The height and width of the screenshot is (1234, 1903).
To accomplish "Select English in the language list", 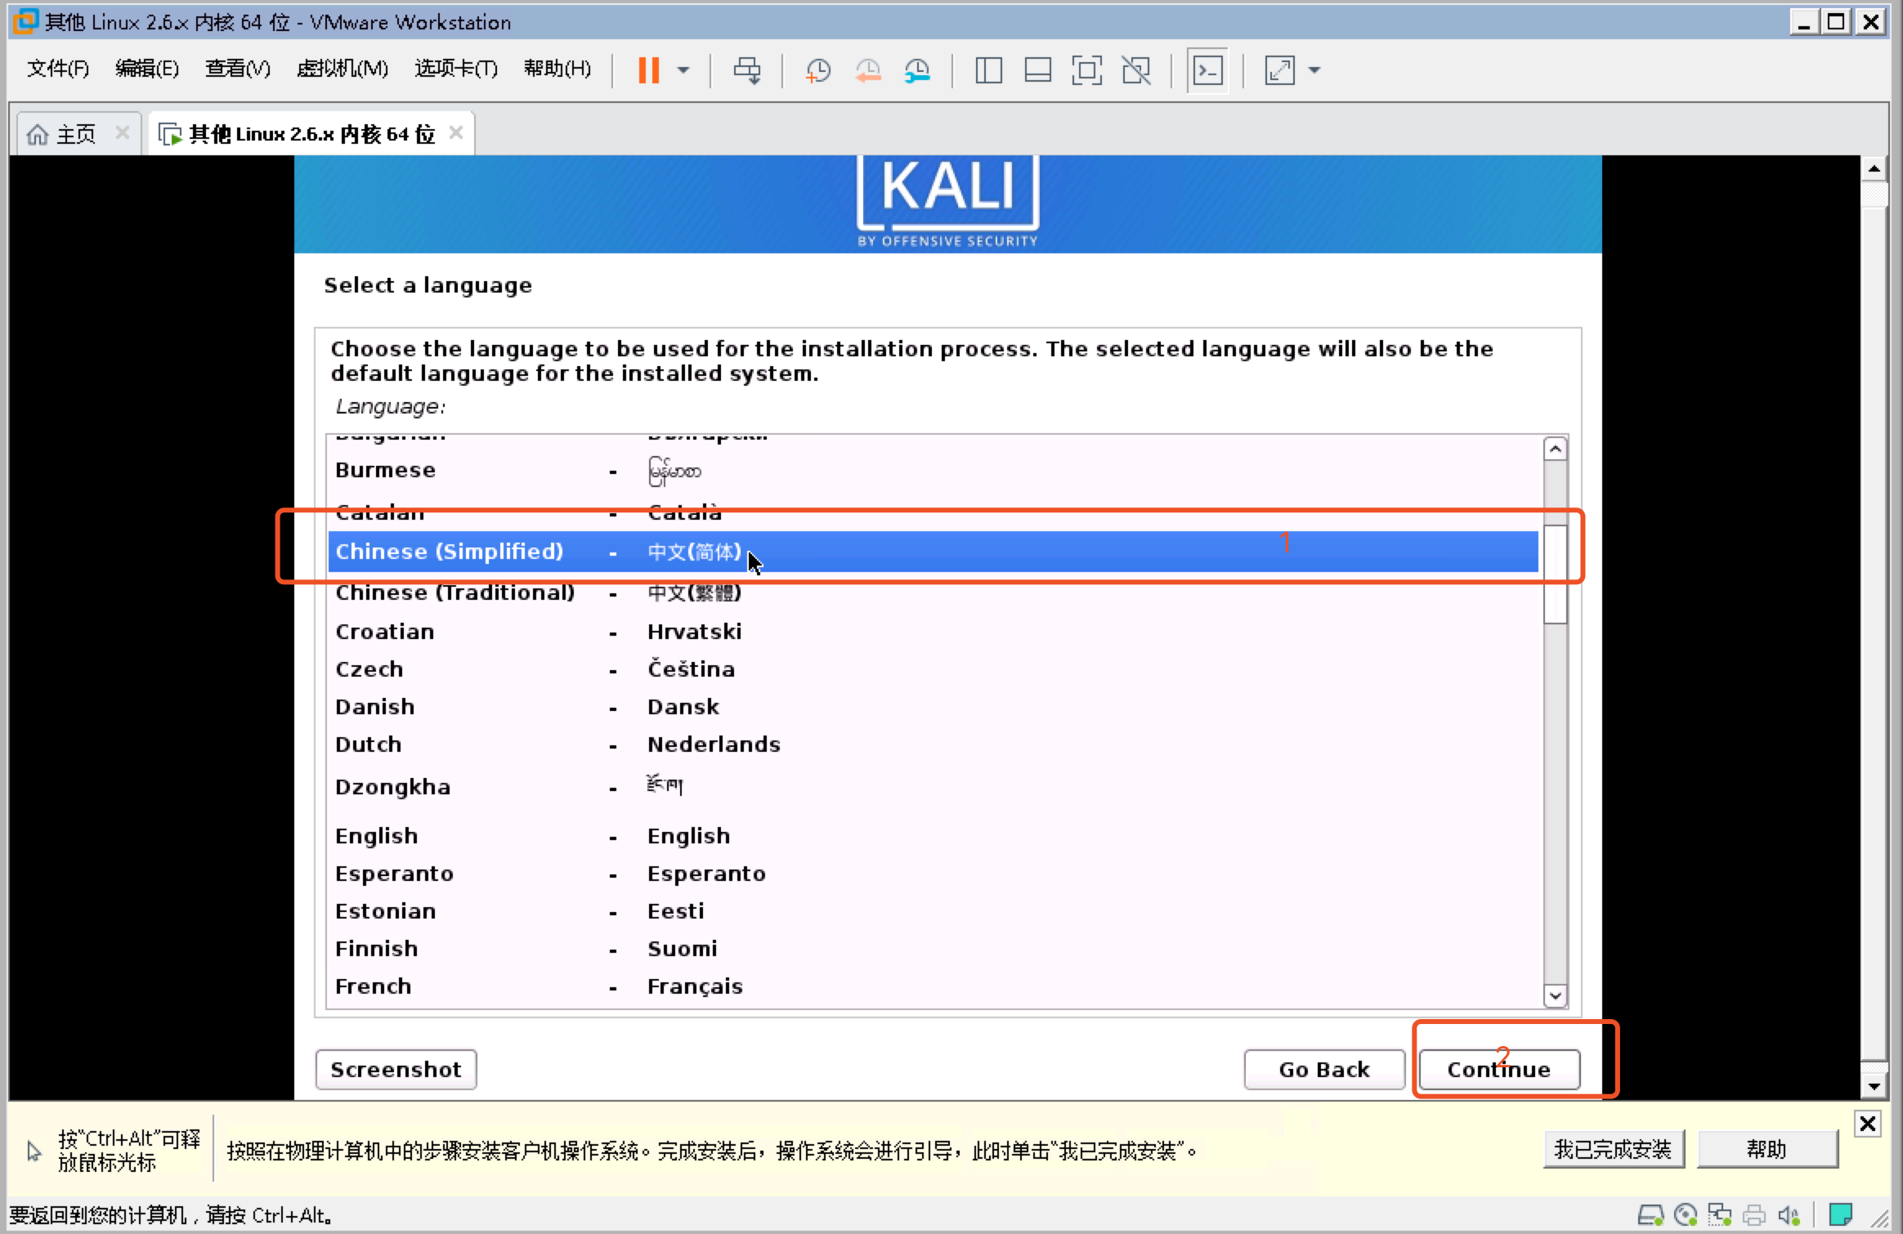I will [x=376, y=836].
